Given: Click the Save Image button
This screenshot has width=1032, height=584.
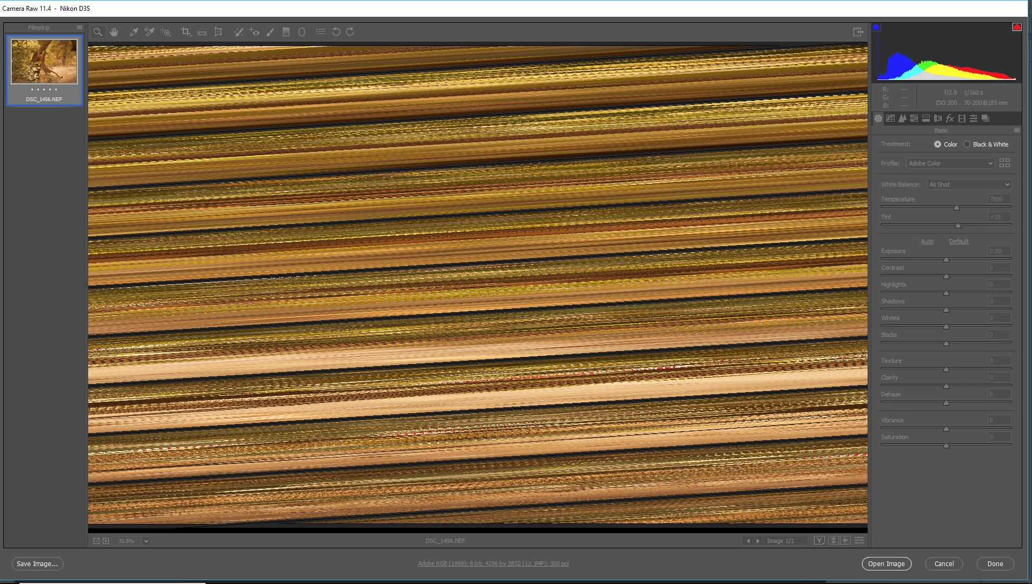Looking at the screenshot, I should tap(37, 563).
